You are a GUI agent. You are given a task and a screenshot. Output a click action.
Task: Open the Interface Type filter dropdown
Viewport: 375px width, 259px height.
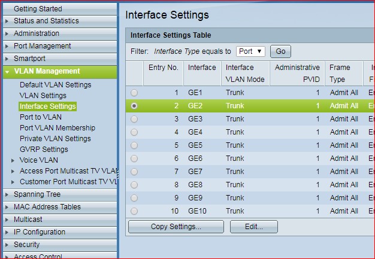[250, 51]
